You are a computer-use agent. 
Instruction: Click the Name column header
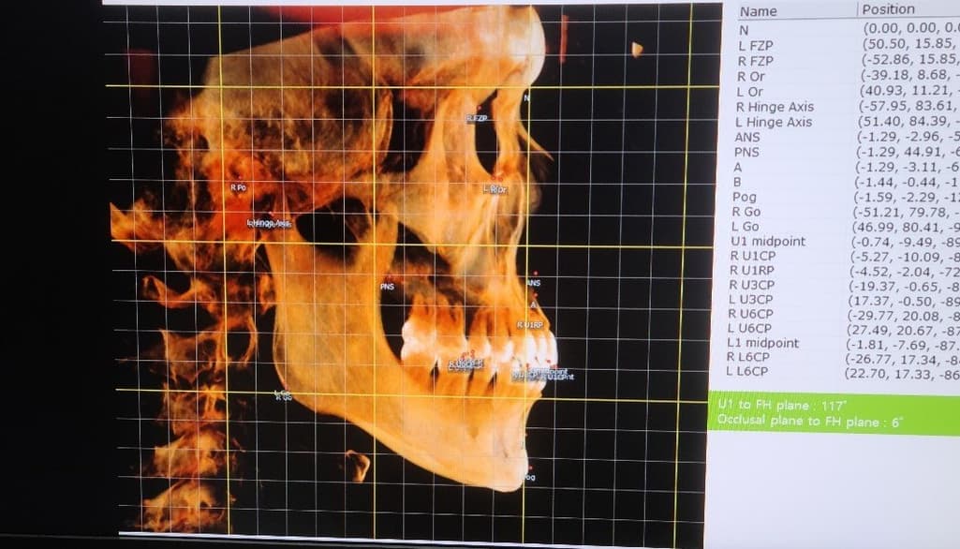(759, 11)
